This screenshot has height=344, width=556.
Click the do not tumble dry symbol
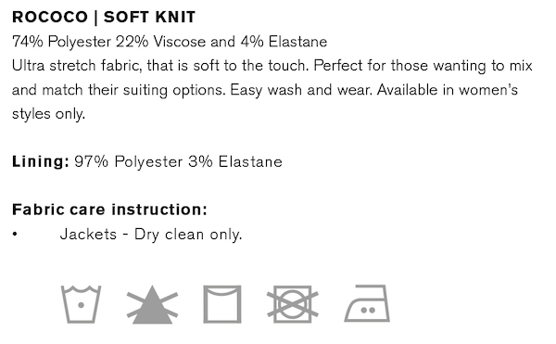coord(293,304)
